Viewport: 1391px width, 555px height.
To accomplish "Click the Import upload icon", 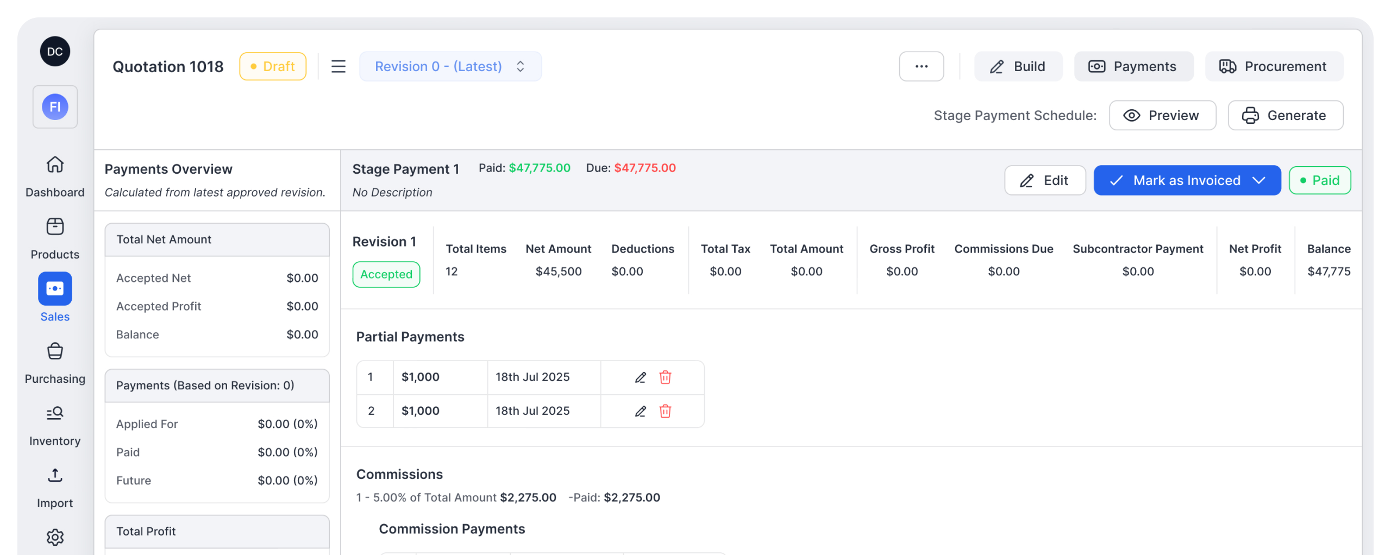I will point(55,476).
